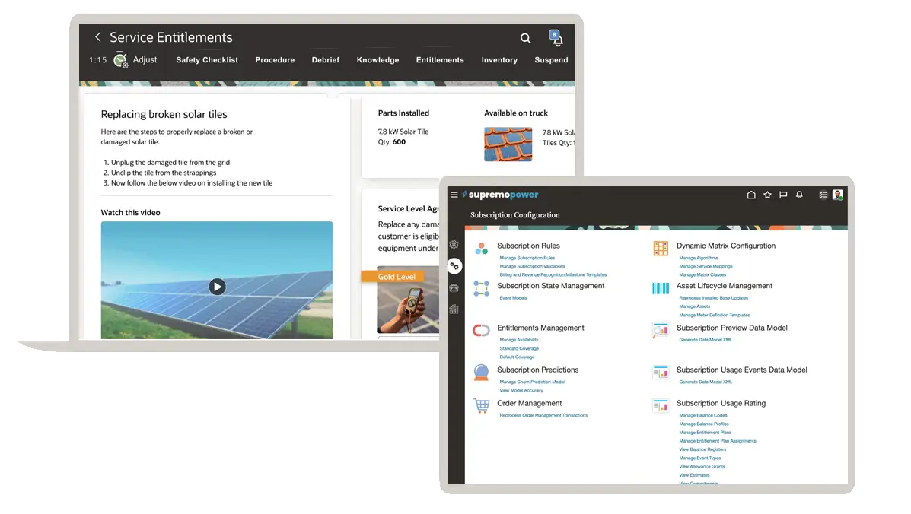Open the Knowledge tab

pyautogui.click(x=377, y=60)
